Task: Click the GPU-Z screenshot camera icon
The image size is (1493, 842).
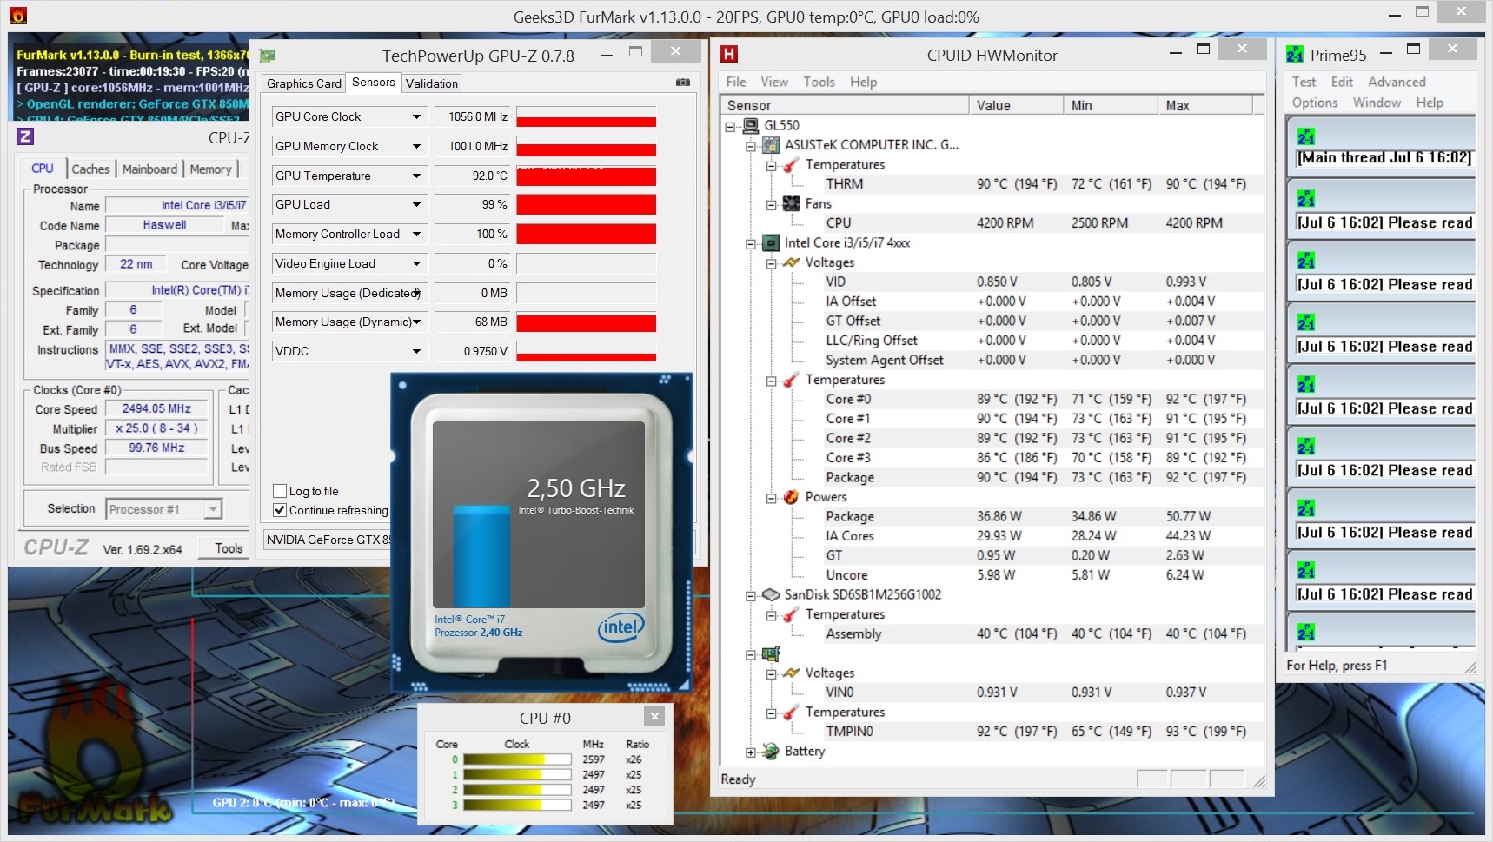Action: tap(683, 83)
